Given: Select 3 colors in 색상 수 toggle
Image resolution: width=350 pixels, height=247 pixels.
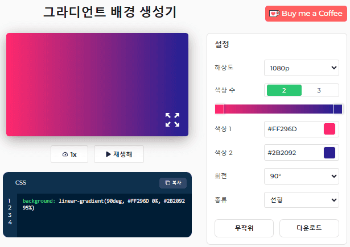Looking at the screenshot, I should coord(319,90).
